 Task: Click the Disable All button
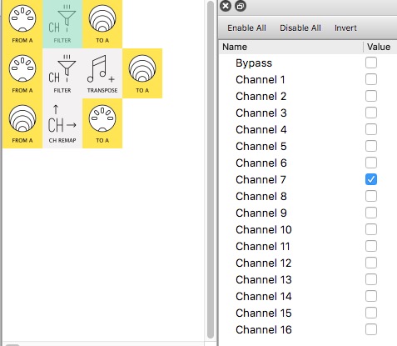300,28
